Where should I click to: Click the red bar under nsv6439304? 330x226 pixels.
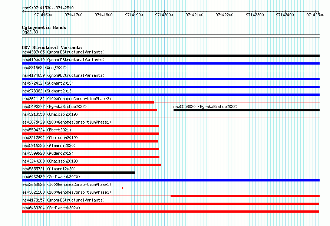171,212
